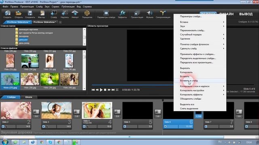Click the Музыка speaker toolbar icon

click(x=150, y=14)
